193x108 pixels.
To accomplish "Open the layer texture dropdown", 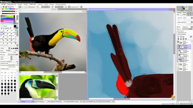I will (192, 18).
